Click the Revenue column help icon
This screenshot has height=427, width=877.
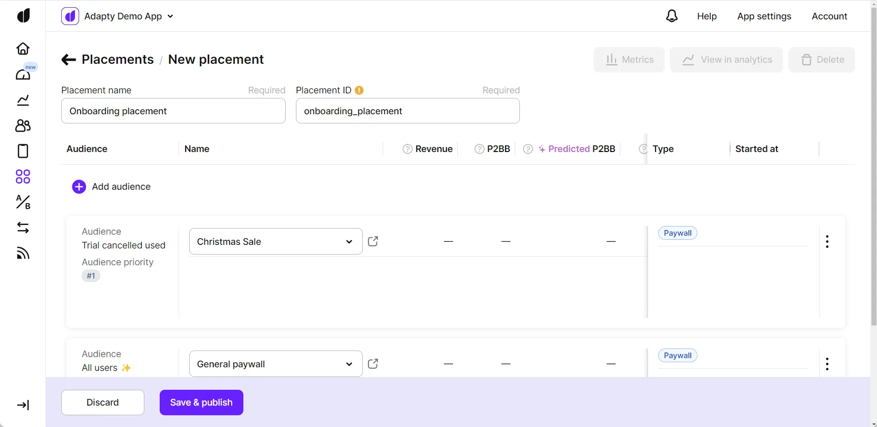407,149
